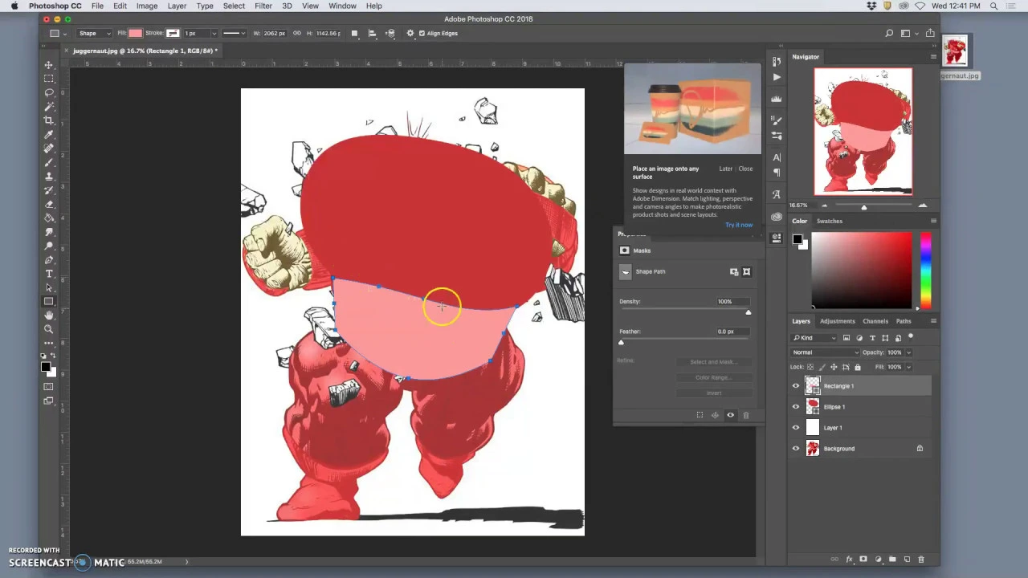Create a new layer icon
1028x578 pixels.
tap(907, 560)
